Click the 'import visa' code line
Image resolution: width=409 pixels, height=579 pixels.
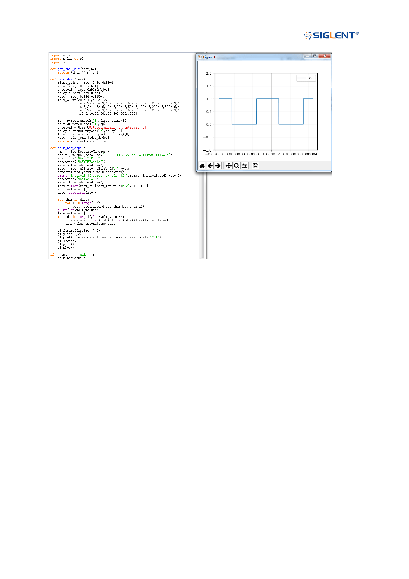click(60, 55)
